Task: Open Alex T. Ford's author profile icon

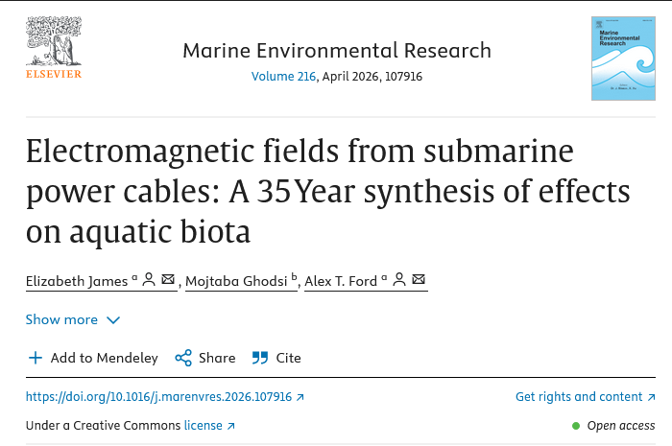Action: tap(398, 280)
